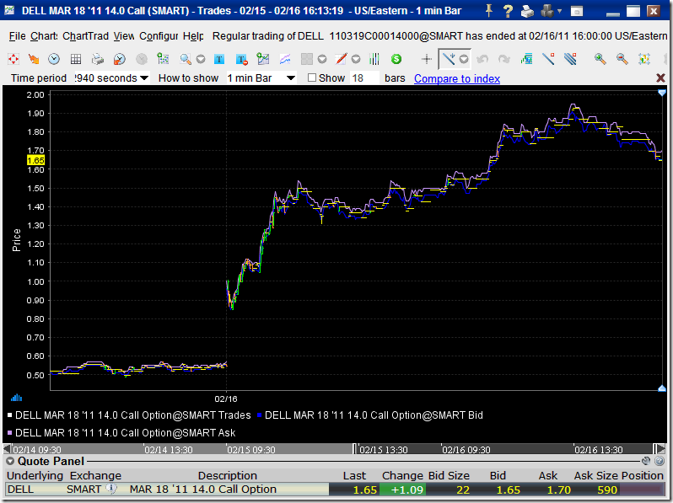Click the +1.09 Change cell
The image size is (673, 503).
tap(402, 490)
